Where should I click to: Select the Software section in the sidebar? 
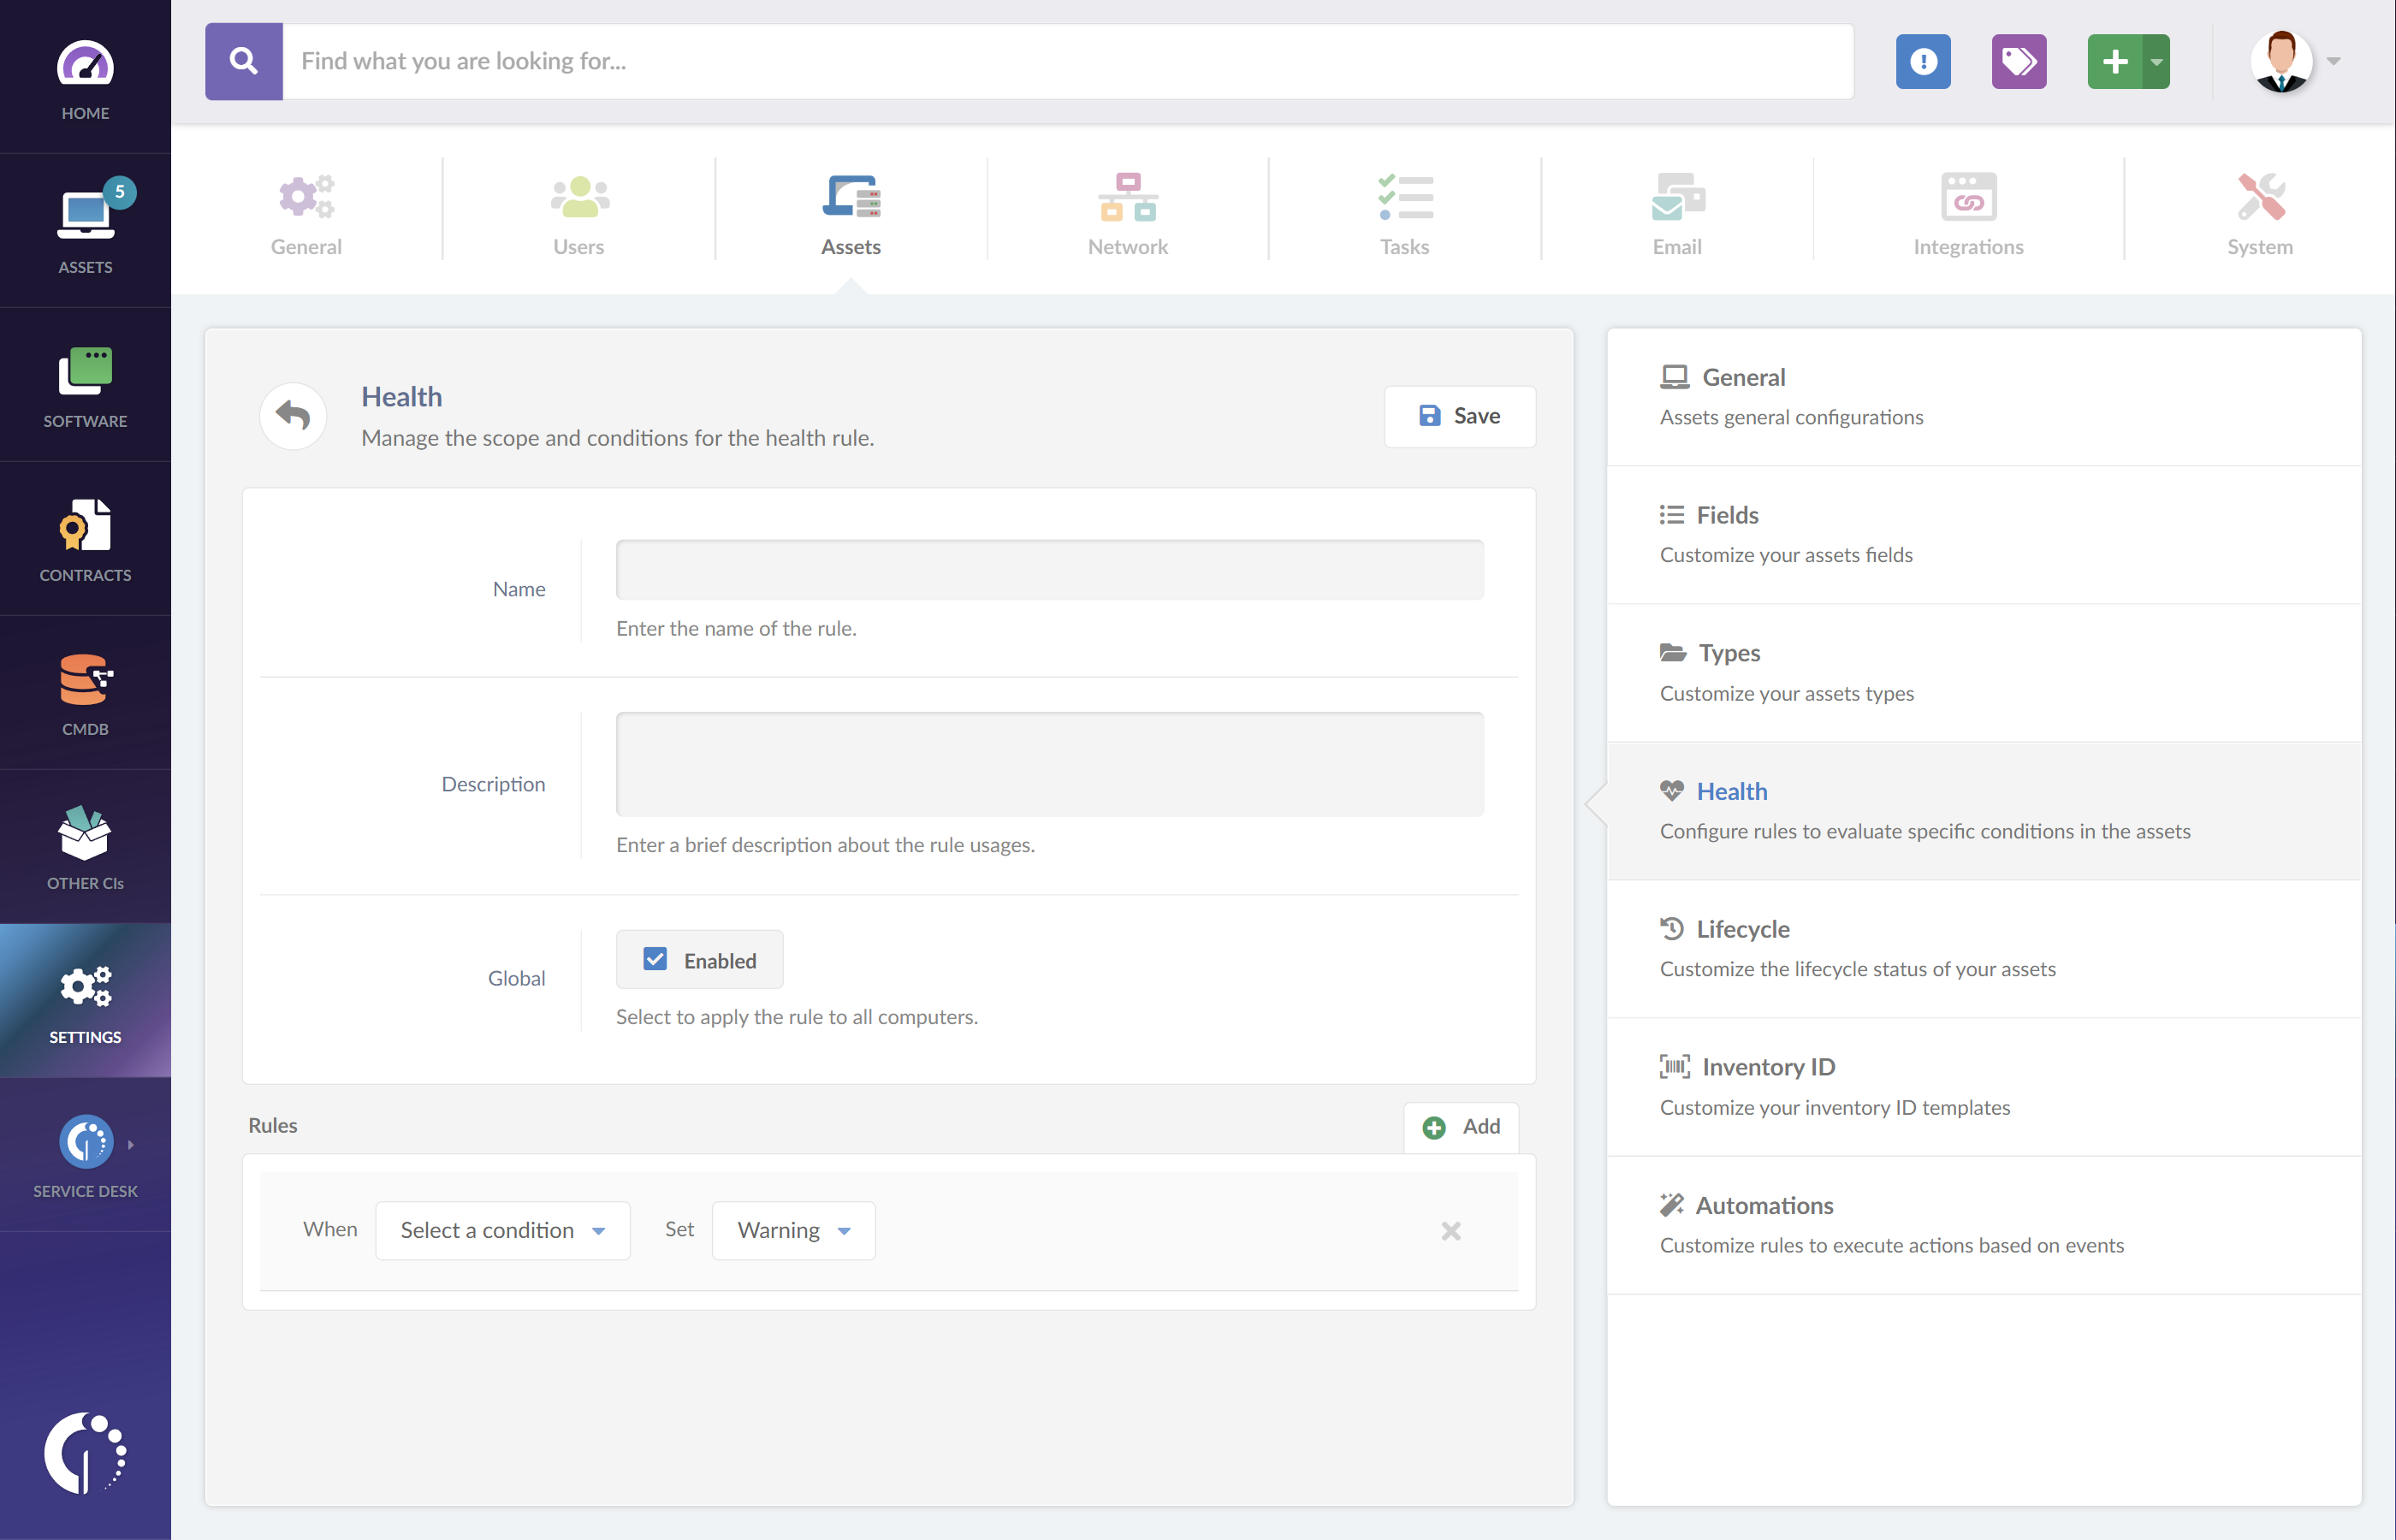pos(85,385)
